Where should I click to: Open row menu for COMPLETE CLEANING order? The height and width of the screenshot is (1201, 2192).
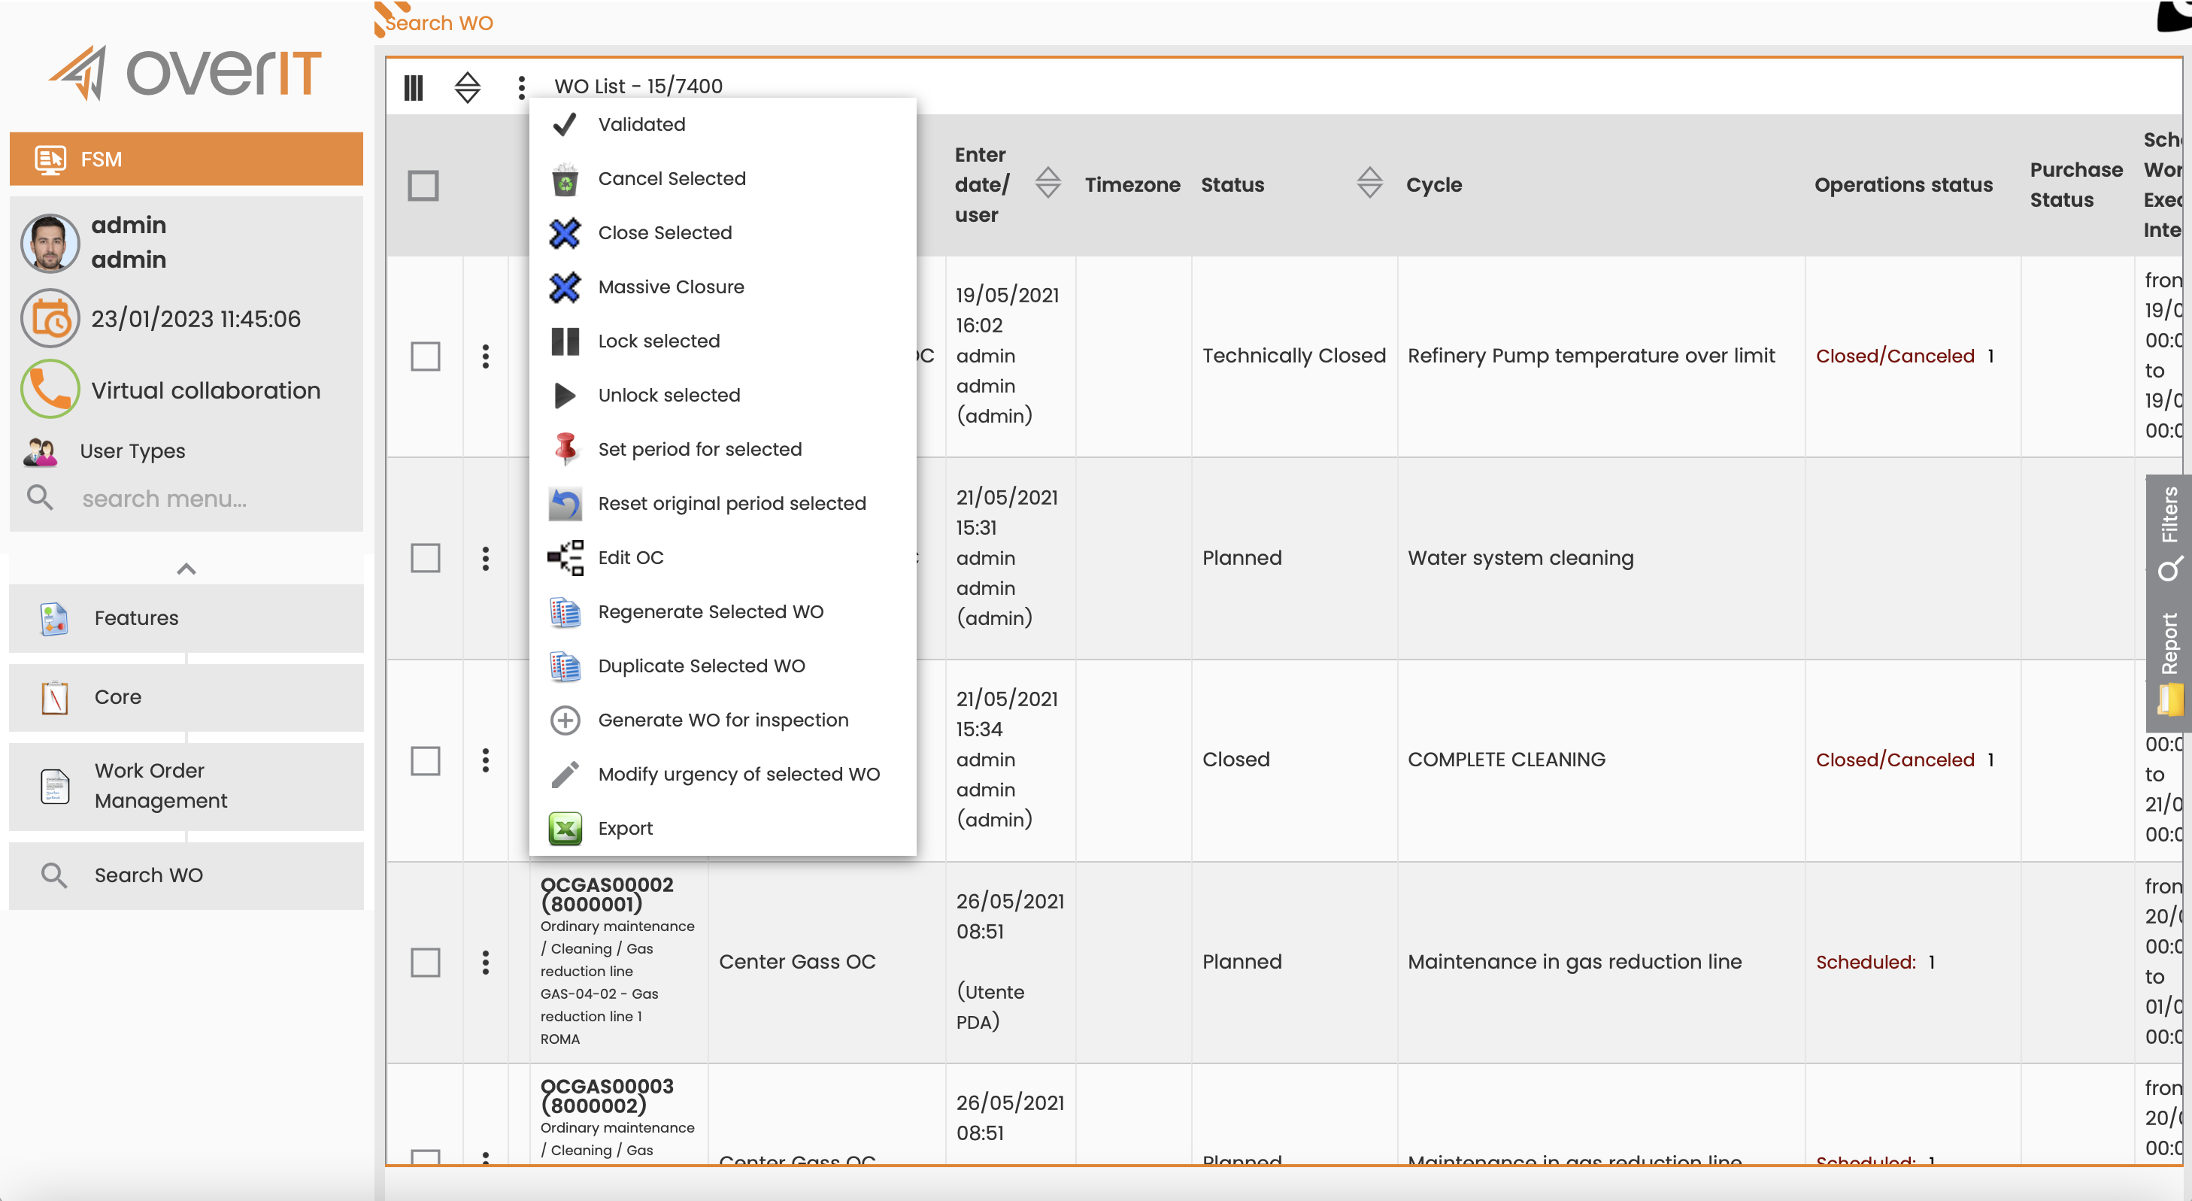click(x=486, y=760)
